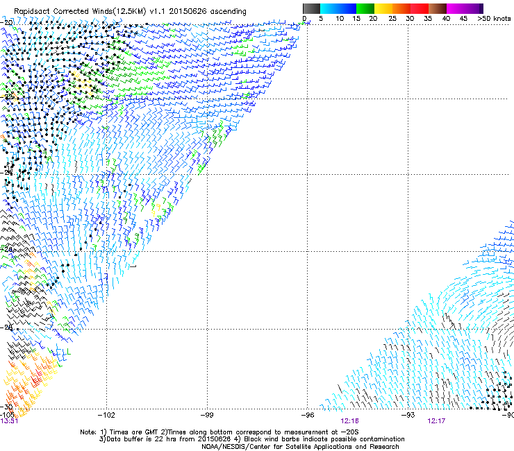
Task: Click the '12:17' pass time label
Action: 436,421
